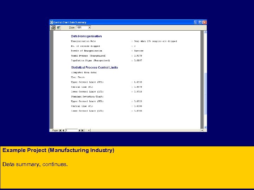
Task: Click the Population Sigma (Homogenised) label
Action: pyautogui.click(x=90, y=61)
